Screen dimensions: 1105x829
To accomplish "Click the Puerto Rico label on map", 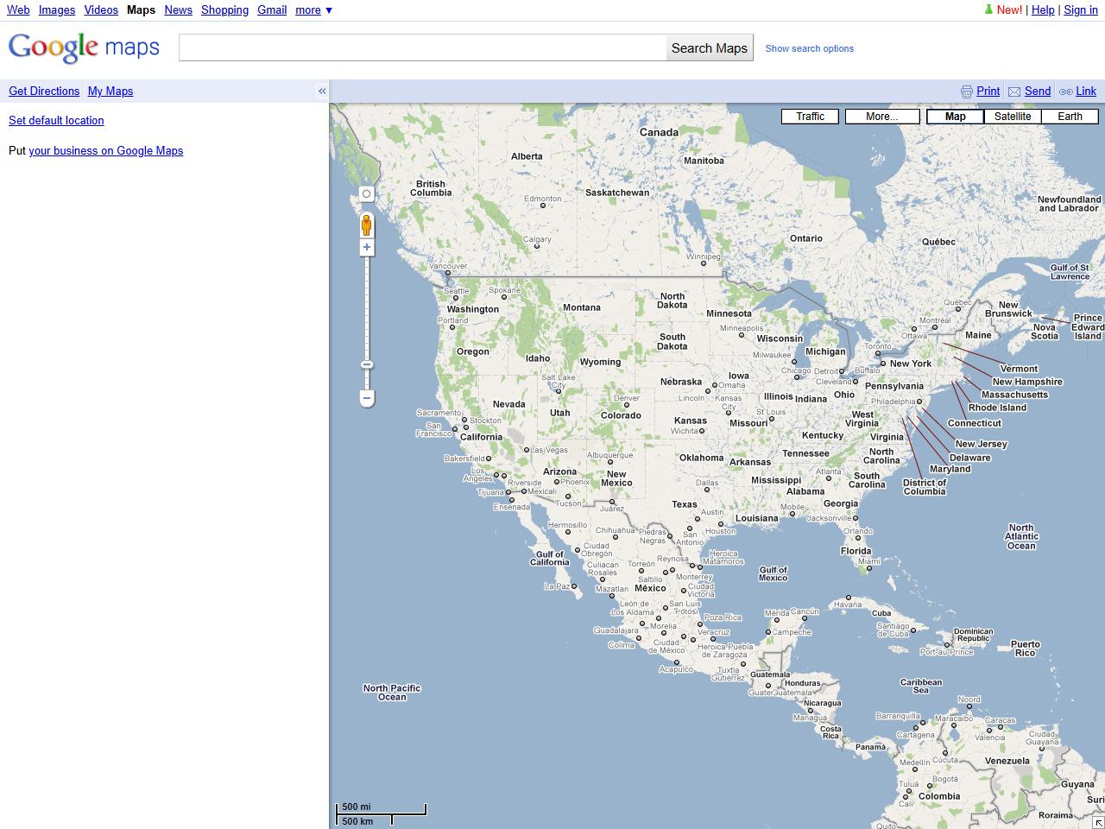I will click(x=1026, y=649).
